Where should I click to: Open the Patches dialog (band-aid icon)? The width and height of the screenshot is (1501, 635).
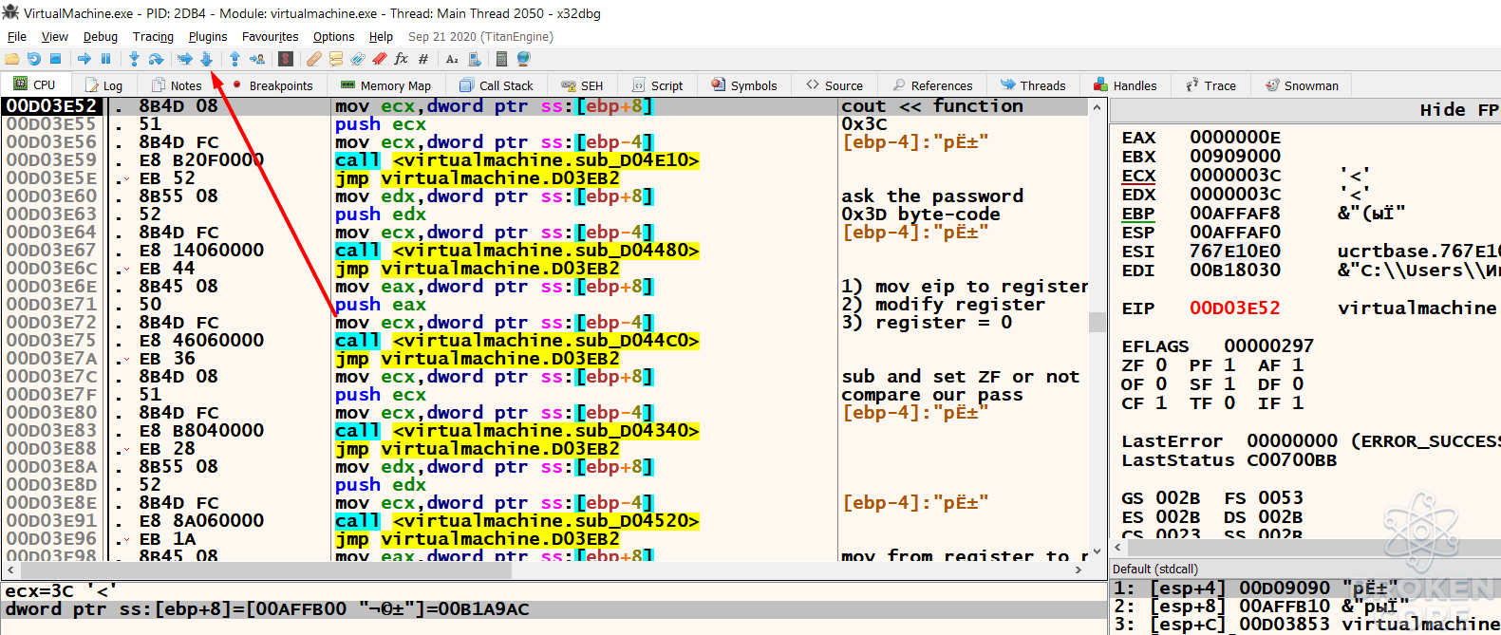(313, 59)
